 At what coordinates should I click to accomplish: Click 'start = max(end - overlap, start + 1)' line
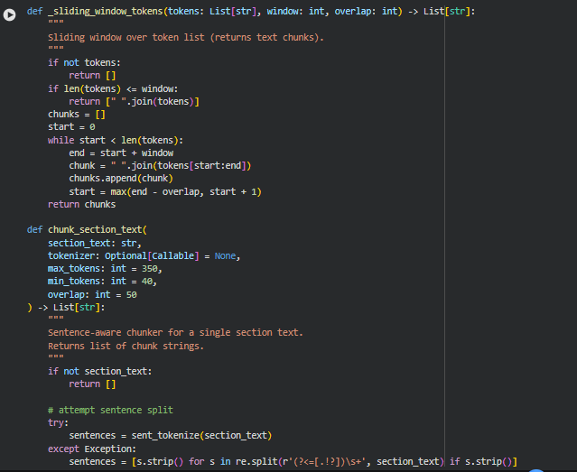[165, 191]
